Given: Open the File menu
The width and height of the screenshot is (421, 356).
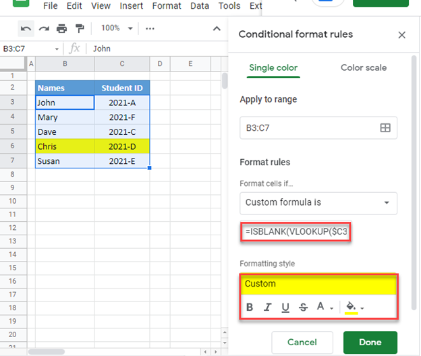Looking at the screenshot, I should point(50,5).
